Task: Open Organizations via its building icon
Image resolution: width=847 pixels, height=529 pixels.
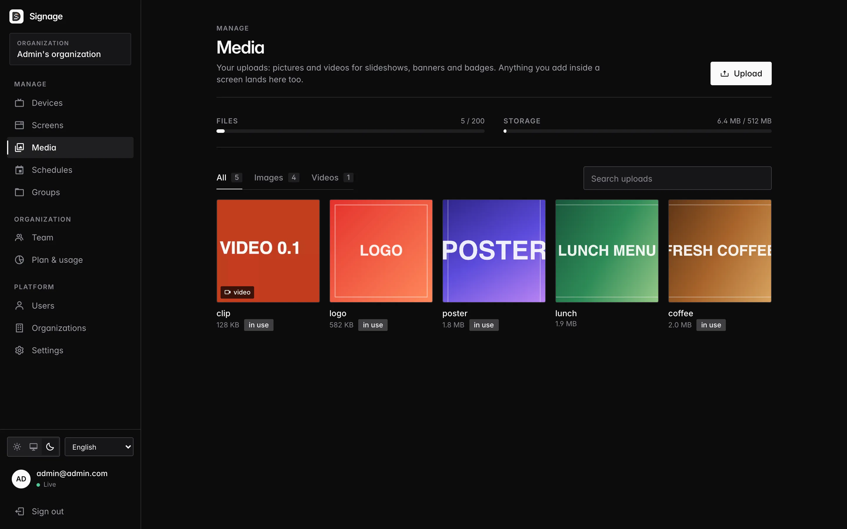Action: (20, 328)
